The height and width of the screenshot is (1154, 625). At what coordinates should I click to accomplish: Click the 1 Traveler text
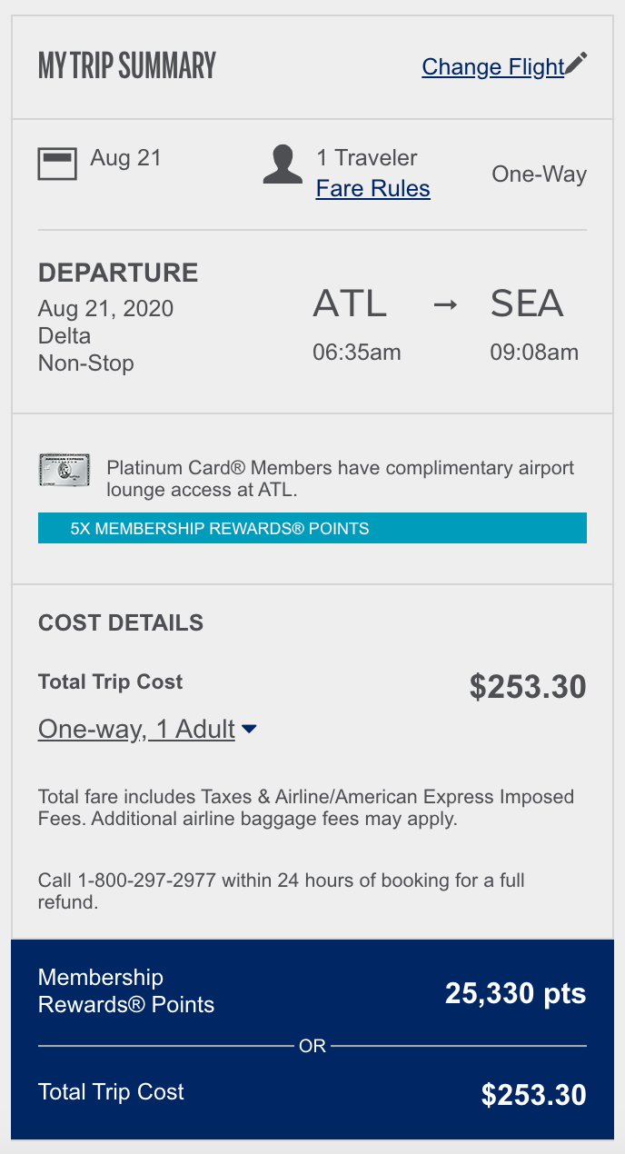[366, 157]
